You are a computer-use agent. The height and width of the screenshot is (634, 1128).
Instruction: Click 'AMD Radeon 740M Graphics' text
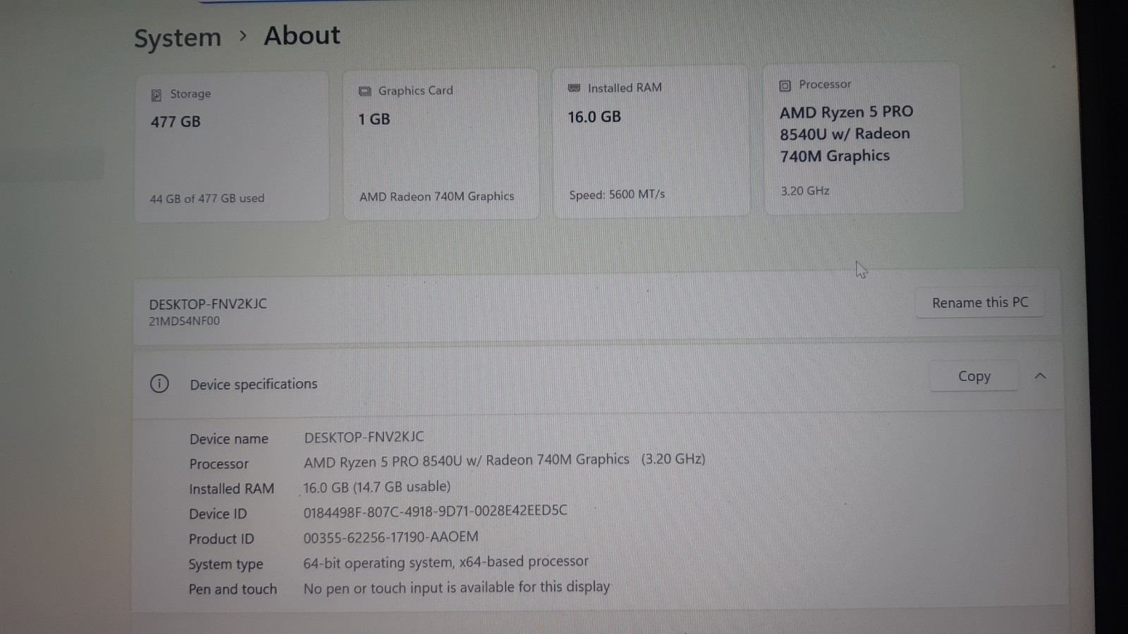[x=436, y=197]
